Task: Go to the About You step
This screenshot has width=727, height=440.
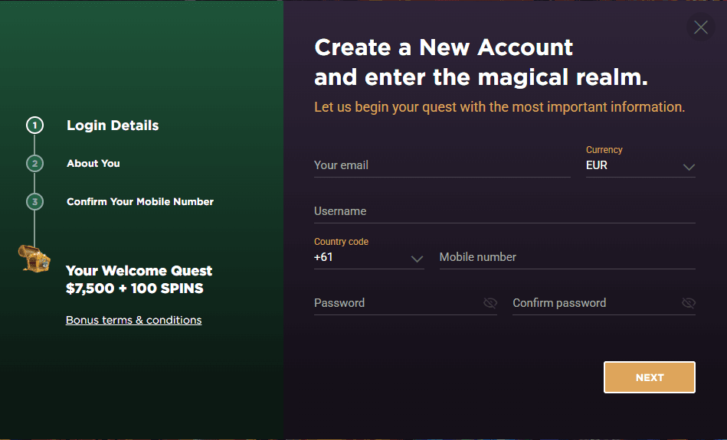Action: click(93, 164)
